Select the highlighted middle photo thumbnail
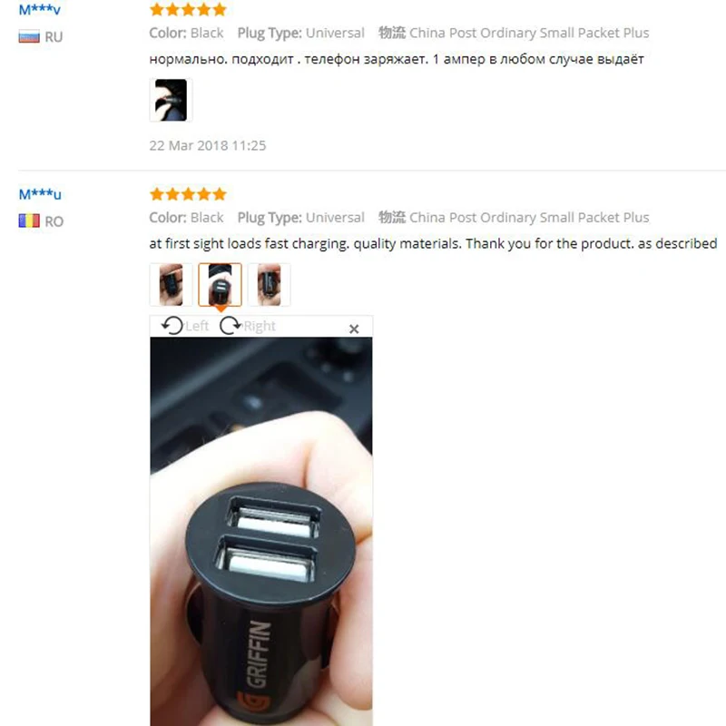The height and width of the screenshot is (726, 726). coord(220,285)
